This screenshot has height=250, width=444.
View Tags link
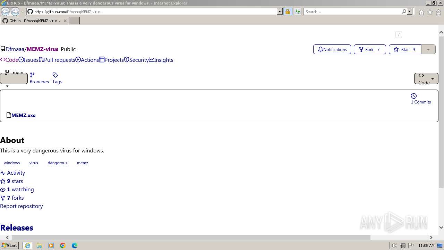(57, 78)
